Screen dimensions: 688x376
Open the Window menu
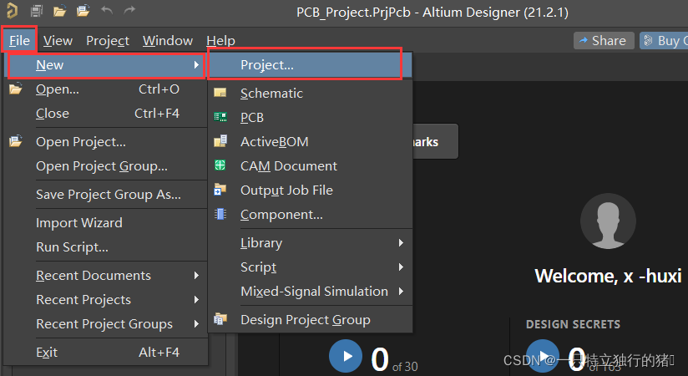click(x=168, y=41)
